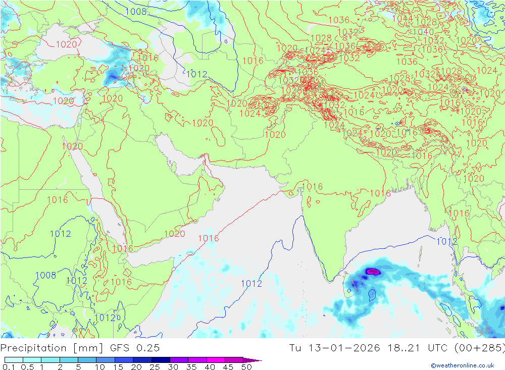The width and height of the screenshot is (505, 370).
Task: Pick the 25–30 mm navy legend swatch
Action: 161,360
